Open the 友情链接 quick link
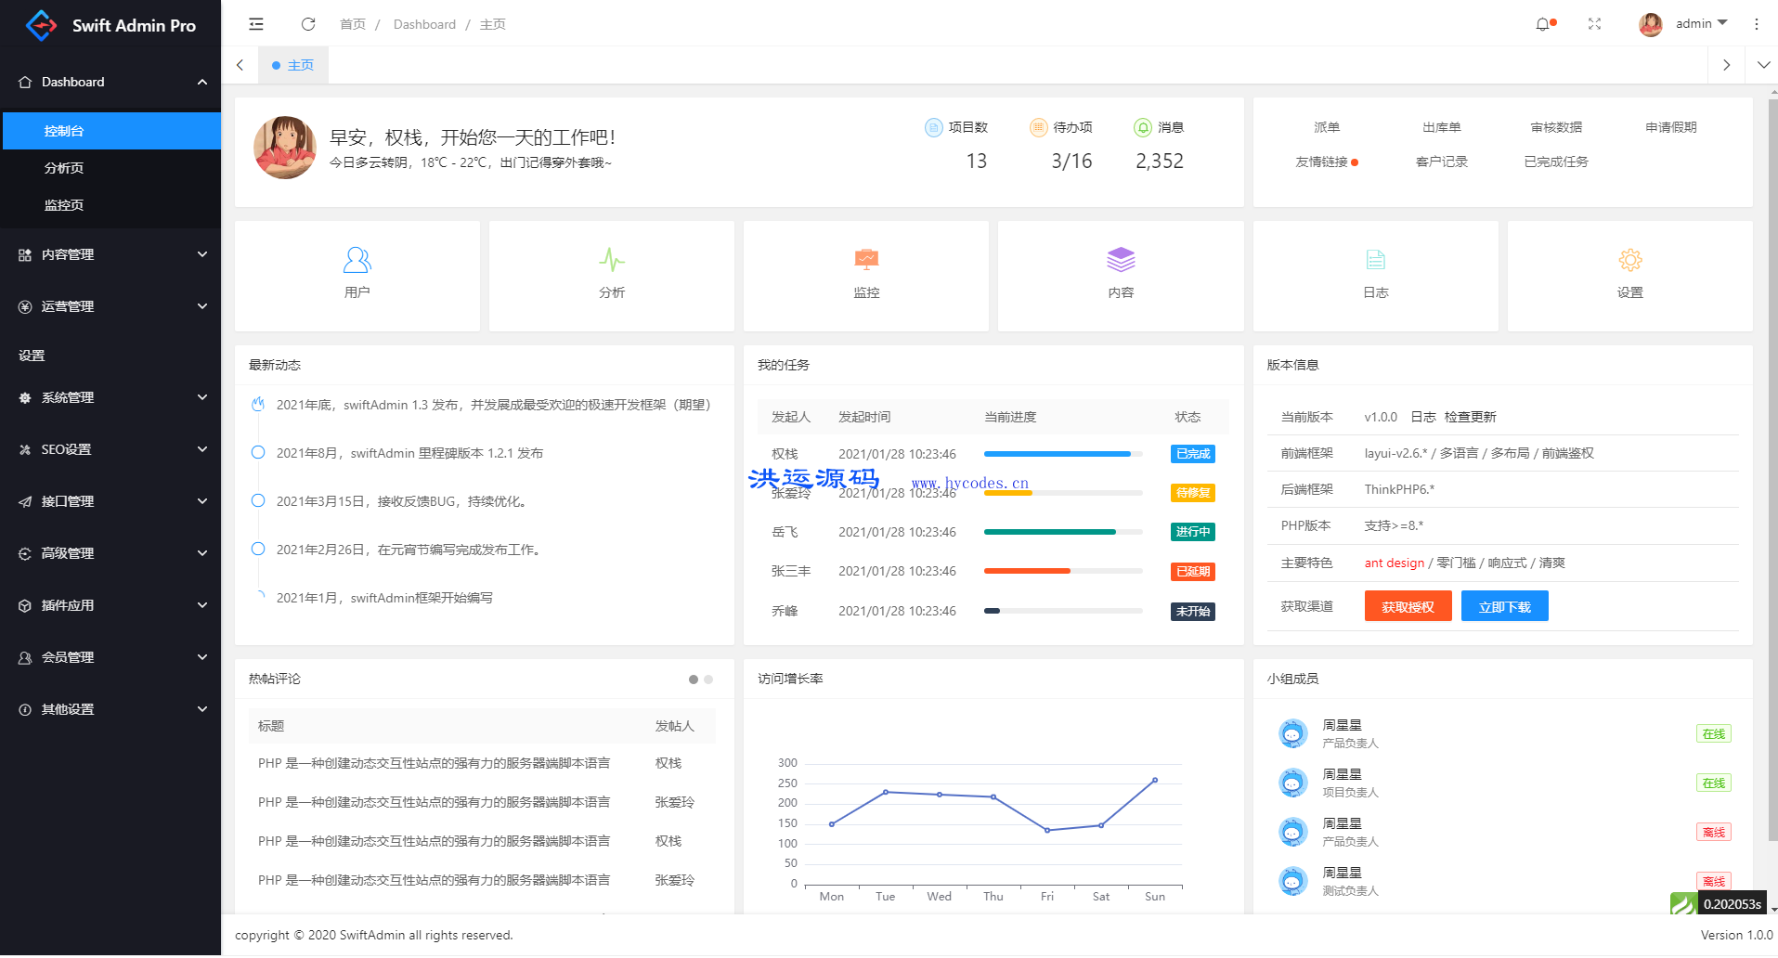The width and height of the screenshot is (1778, 958). 1321,162
